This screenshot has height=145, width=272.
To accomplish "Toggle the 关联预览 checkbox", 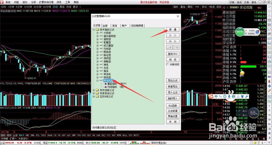I will click(x=167, y=64).
